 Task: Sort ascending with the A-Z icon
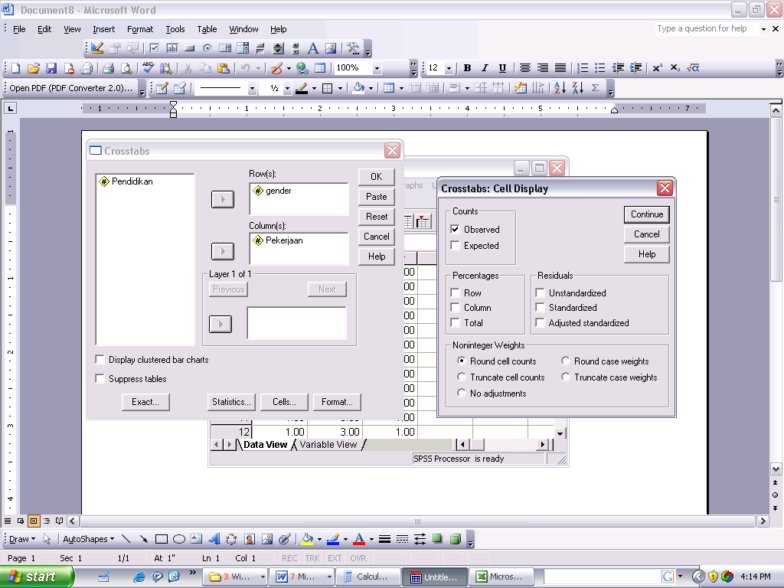[x=560, y=88]
